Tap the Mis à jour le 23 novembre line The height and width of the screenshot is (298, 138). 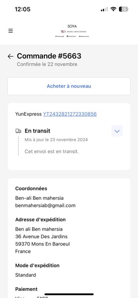[56, 140]
